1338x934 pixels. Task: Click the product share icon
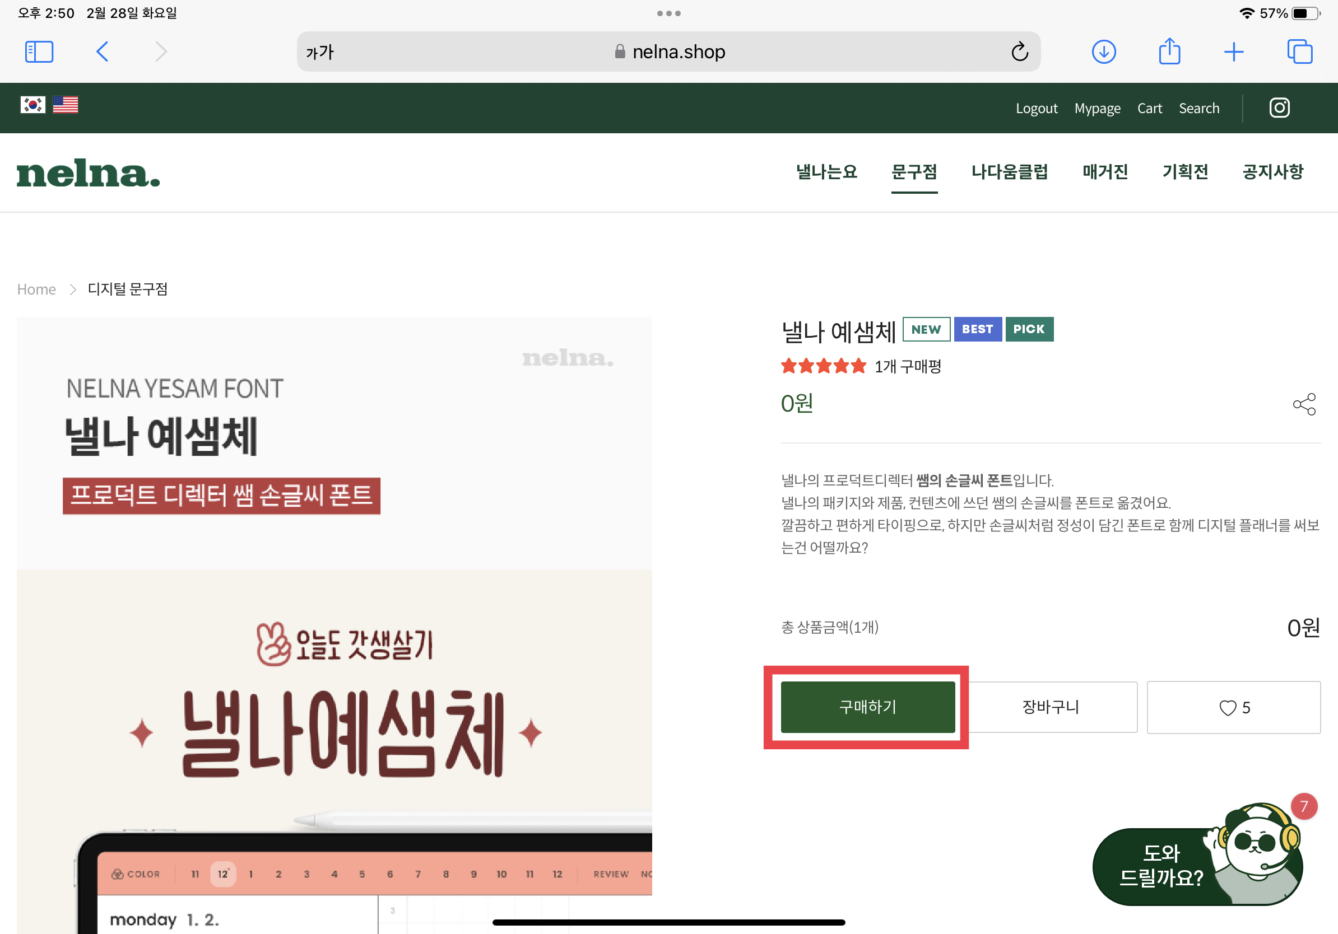(x=1304, y=404)
